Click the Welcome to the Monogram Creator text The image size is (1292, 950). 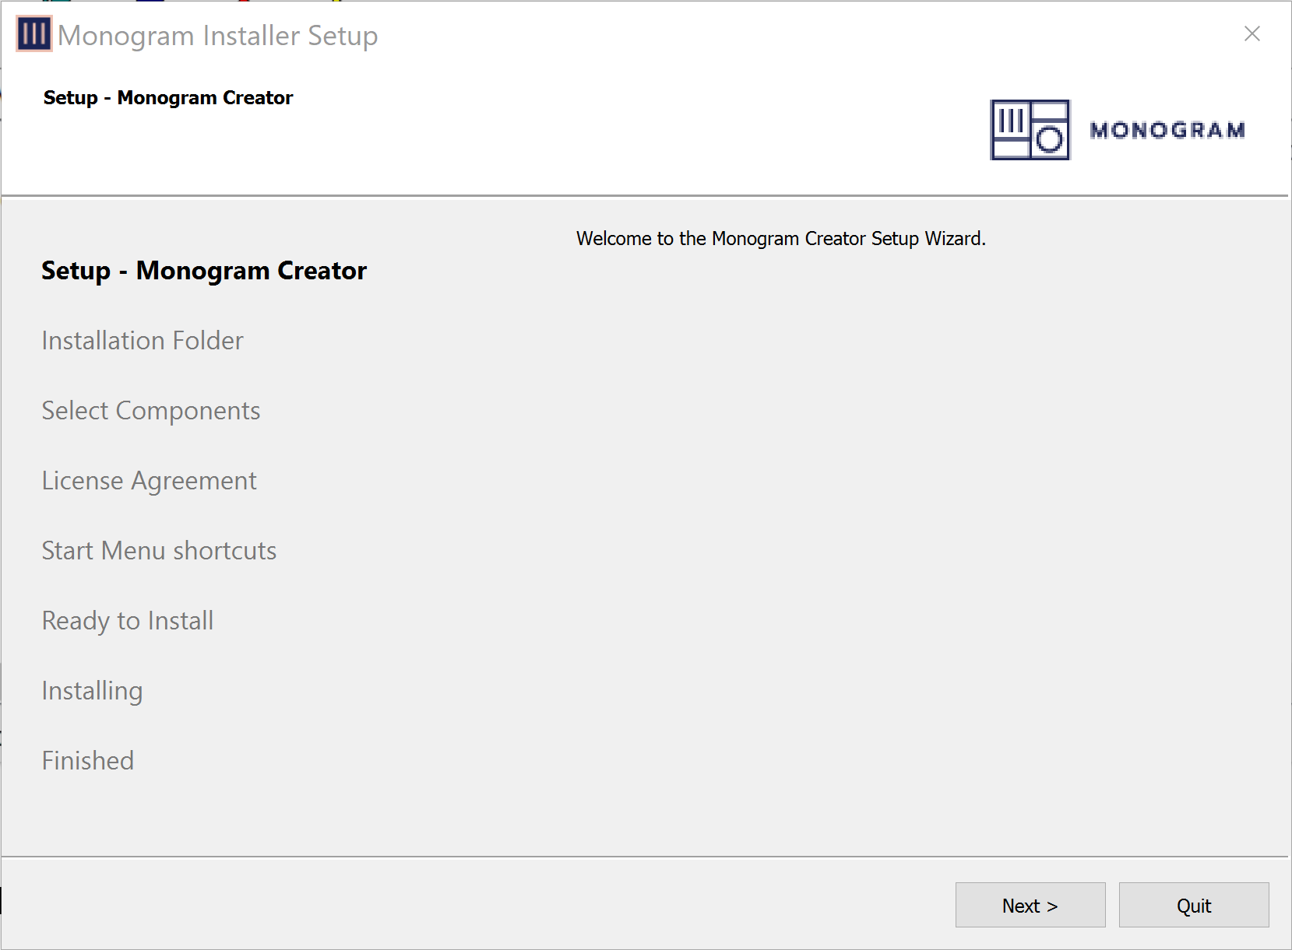coord(780,239)
